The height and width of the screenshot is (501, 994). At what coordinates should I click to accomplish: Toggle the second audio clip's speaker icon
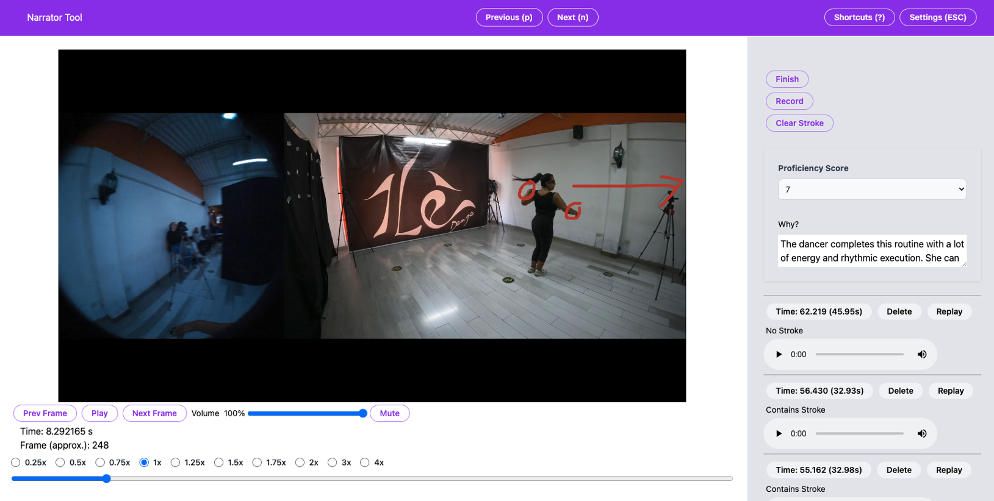(921, 433)
